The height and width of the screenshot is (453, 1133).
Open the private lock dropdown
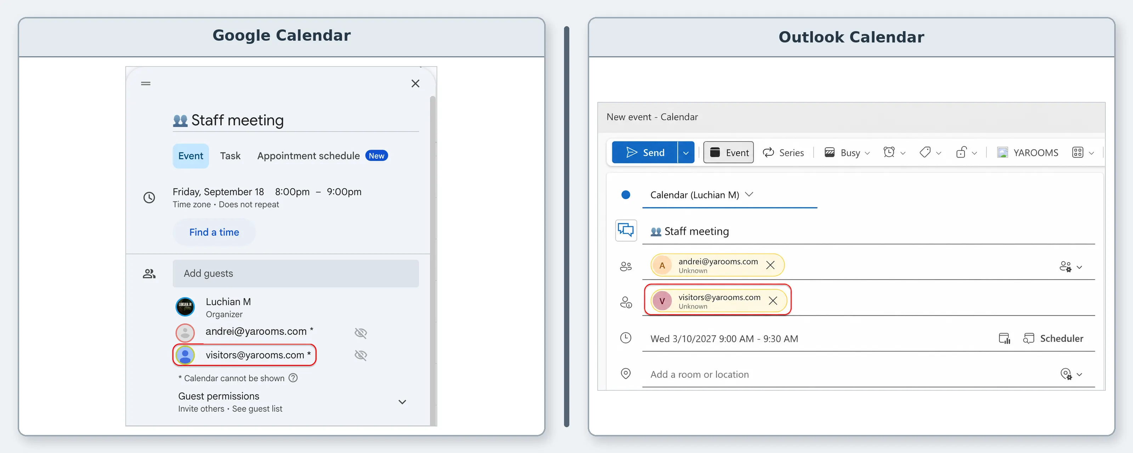966,153
